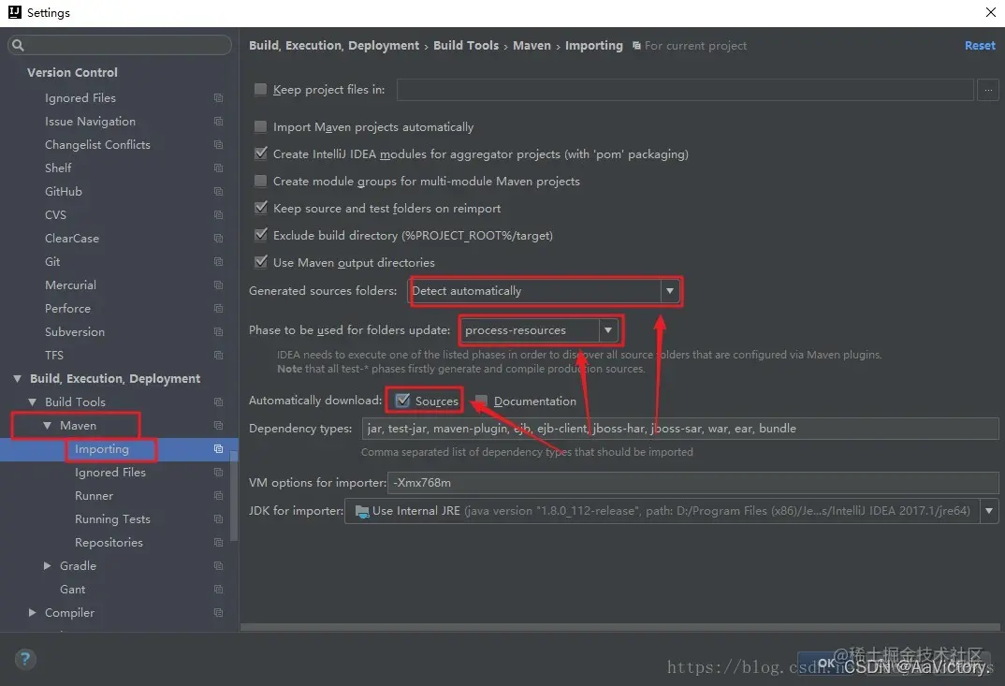The width and height of the screenshot is (1005, 686).
Task: Click the project-level icon beside Repositories
Action: [218, 543]
